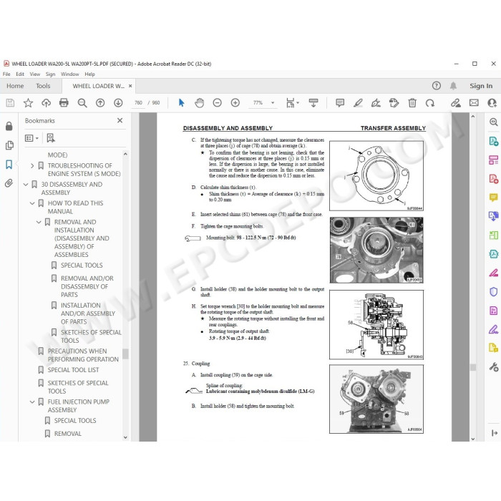Click the Delete trash icon
The image size is (501, 501).
coord(412,103)
